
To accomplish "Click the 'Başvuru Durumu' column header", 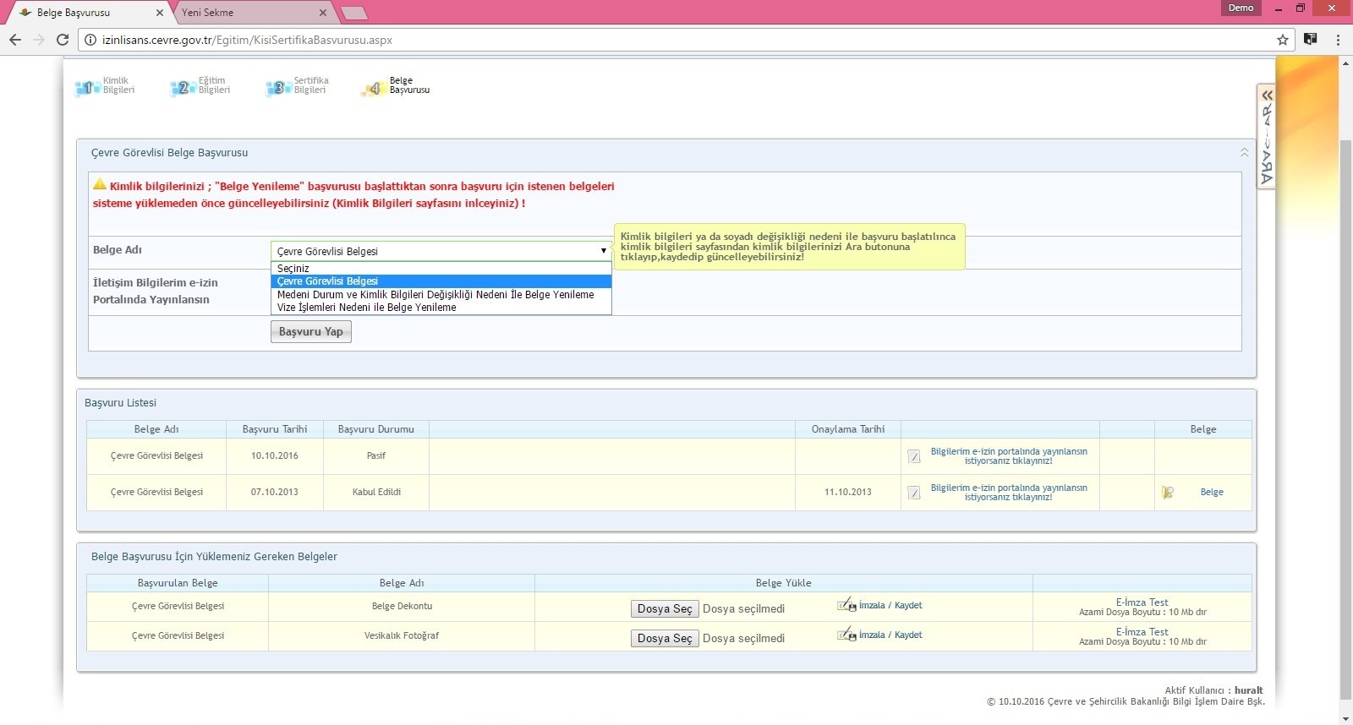I will [x=376, y=429].
